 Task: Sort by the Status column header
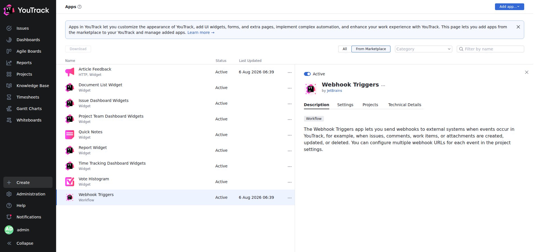tap(221, 61)
